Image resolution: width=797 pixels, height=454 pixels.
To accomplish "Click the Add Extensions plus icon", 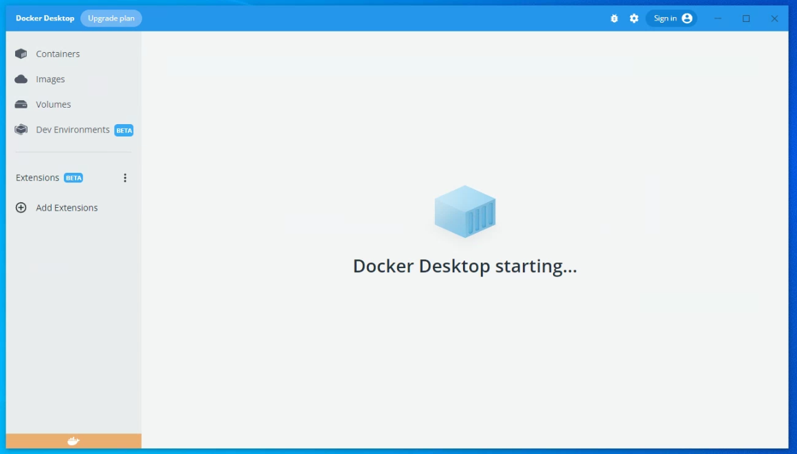I will point(21,208).
